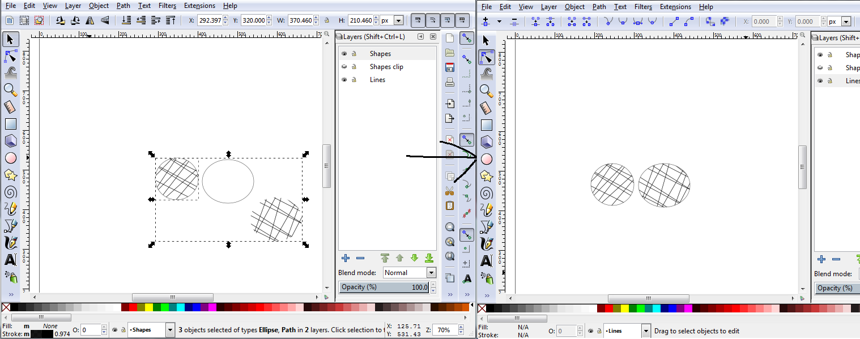The width and height of the screenshot is (860, 339).
Task: Select the Spiral tool in left window
Action: (x=10, y=192)
